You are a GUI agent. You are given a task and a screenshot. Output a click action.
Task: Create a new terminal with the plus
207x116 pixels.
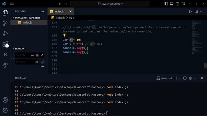pyautogui.click(x=176, y=78)
